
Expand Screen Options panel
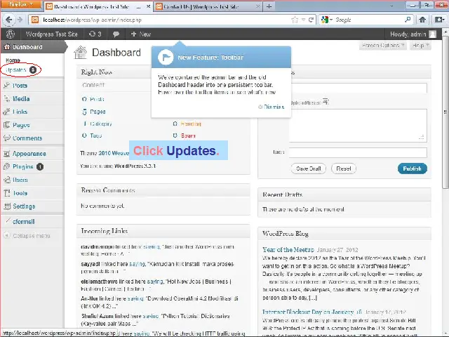[x=382, y=46]
